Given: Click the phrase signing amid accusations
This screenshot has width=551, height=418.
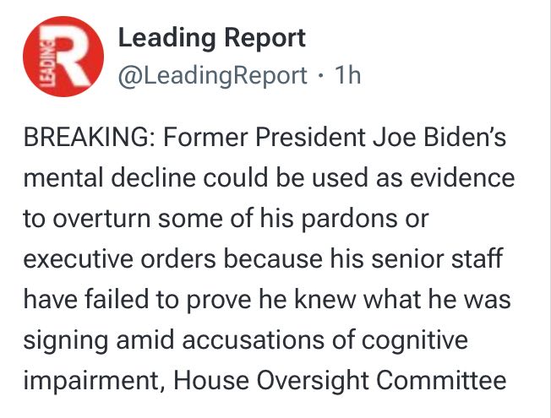Looking at the screenshot, I should [173, 340].
